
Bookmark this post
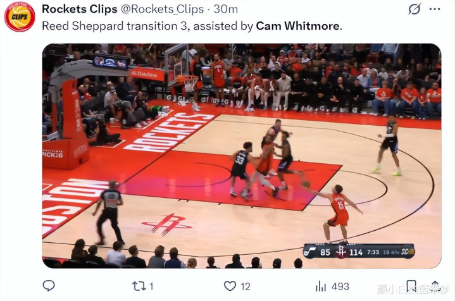click(411, 286)
